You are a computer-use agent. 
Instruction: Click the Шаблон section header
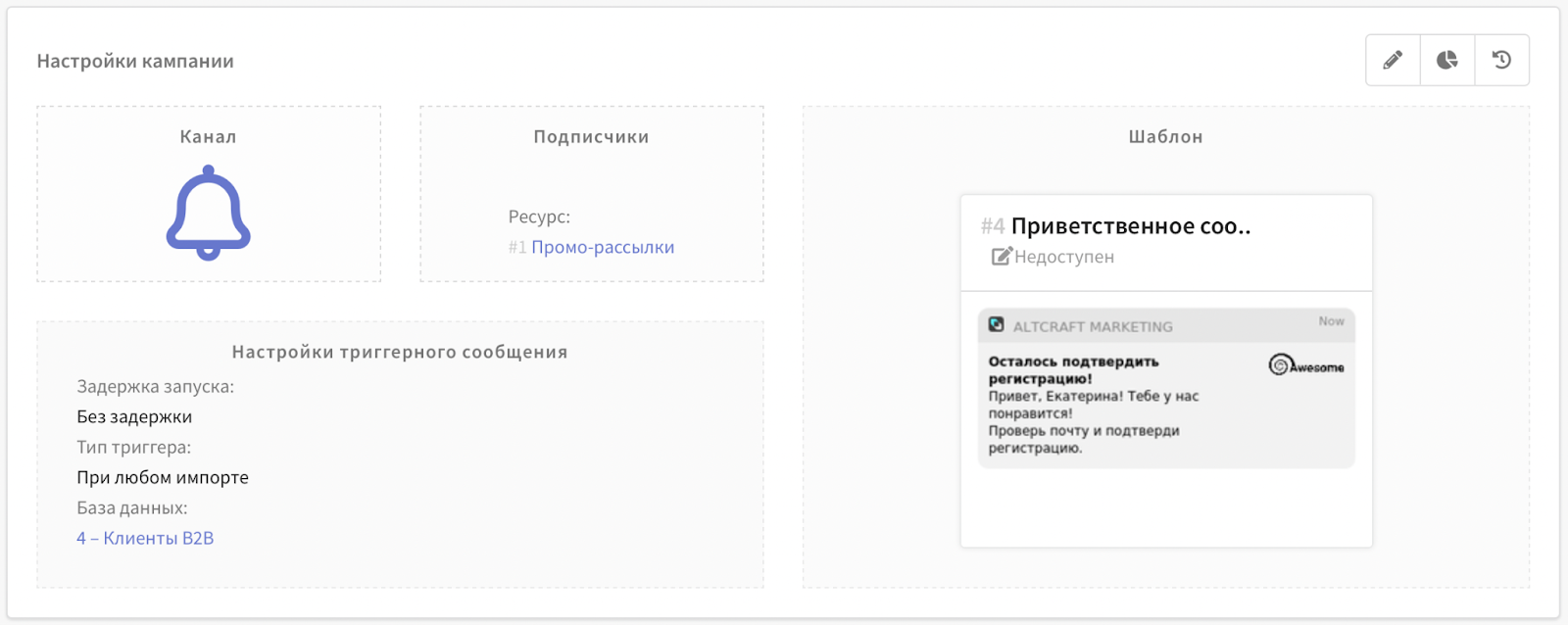click(x=1165, y=137)
